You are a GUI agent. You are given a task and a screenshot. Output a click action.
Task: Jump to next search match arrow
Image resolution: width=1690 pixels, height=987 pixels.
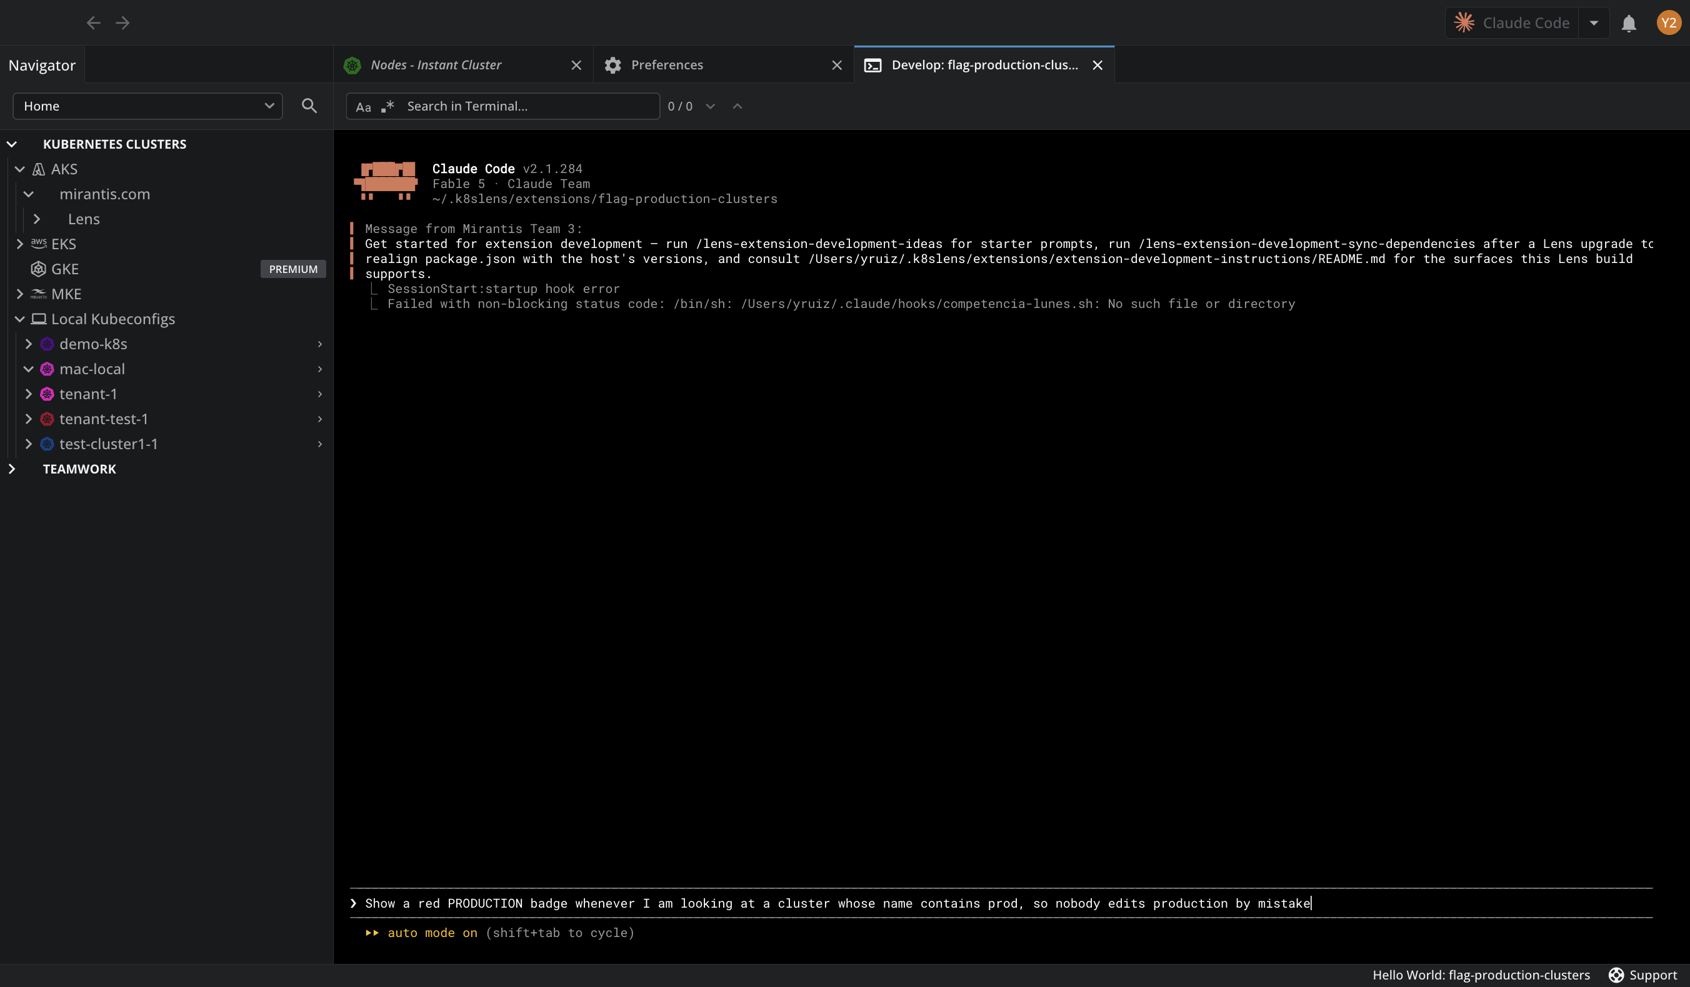(x=710, y=106)
